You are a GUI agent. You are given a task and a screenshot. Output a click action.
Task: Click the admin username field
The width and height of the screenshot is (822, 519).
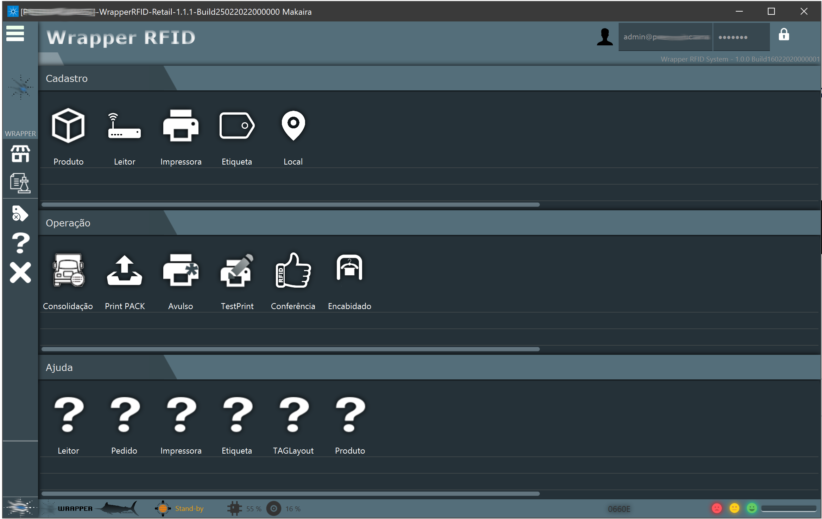coord(665,37)
